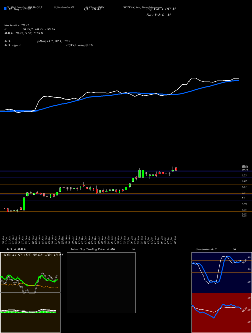Screen dimensions: 252x333
Task: Click the 'Day Vol: 0 M' text
Action: pyautogui.click(x=158, y=15)
